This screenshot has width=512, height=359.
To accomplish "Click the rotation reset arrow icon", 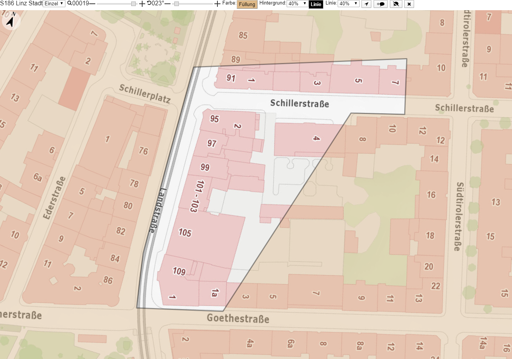I will point(149,3).
